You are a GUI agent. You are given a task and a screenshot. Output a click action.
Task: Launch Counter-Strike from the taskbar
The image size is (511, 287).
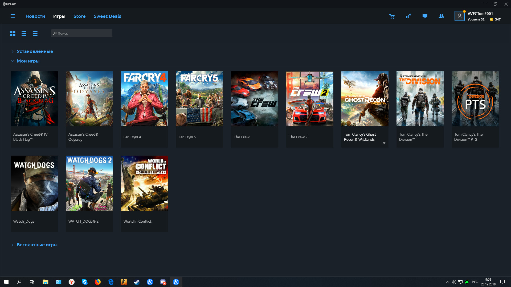point(124,282)
